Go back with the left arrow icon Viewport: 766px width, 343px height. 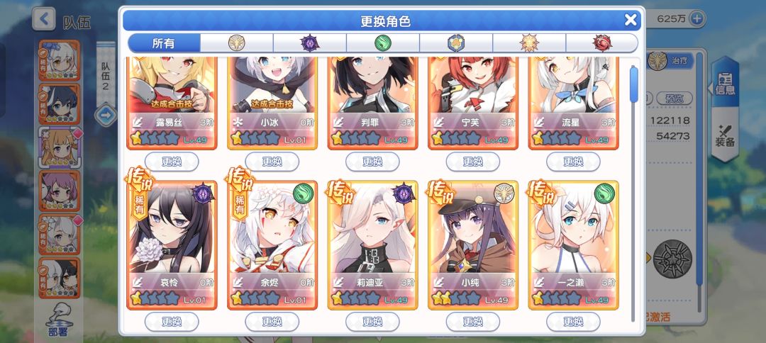tap(44, 20)
